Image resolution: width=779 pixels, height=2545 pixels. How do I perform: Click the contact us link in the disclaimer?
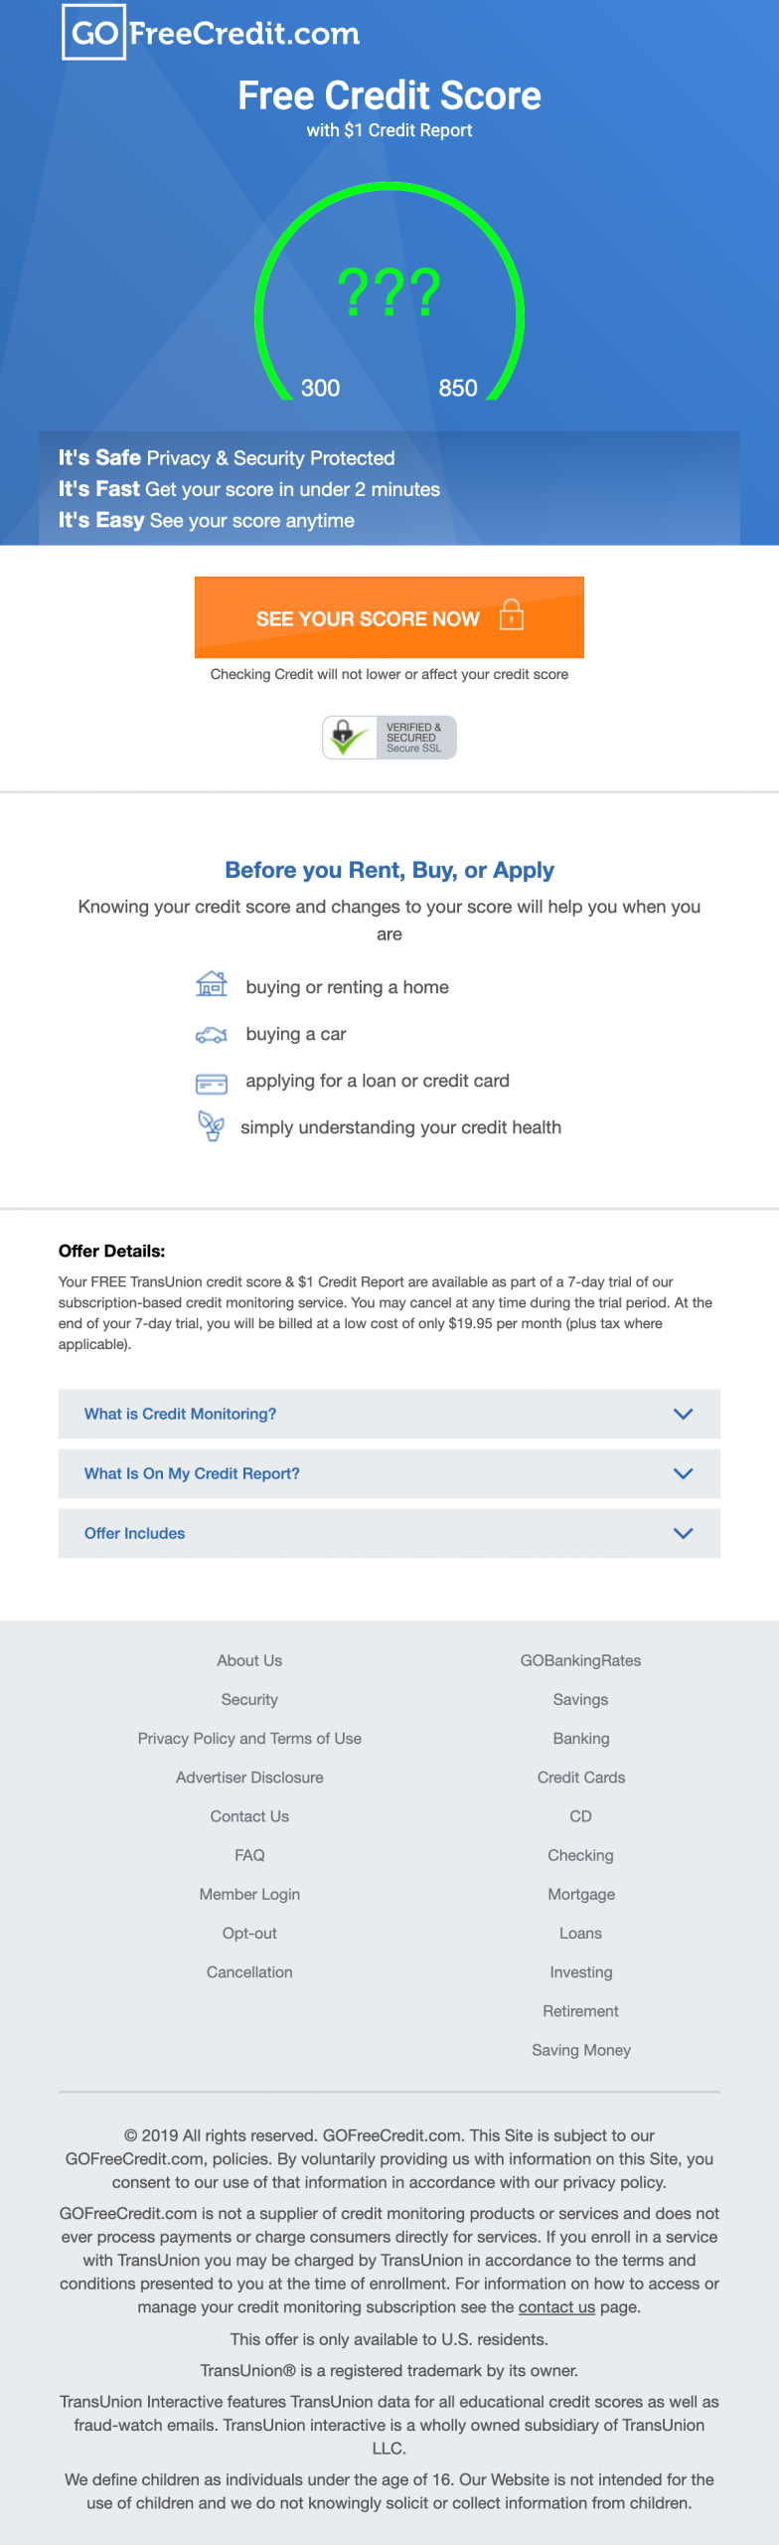(556, 2306)
